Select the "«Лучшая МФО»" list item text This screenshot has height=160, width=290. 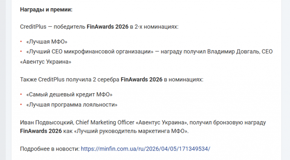tap(46, 42)
